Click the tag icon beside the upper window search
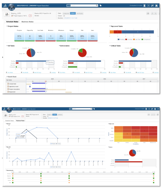166x191 pixels. tap(101, 5)
